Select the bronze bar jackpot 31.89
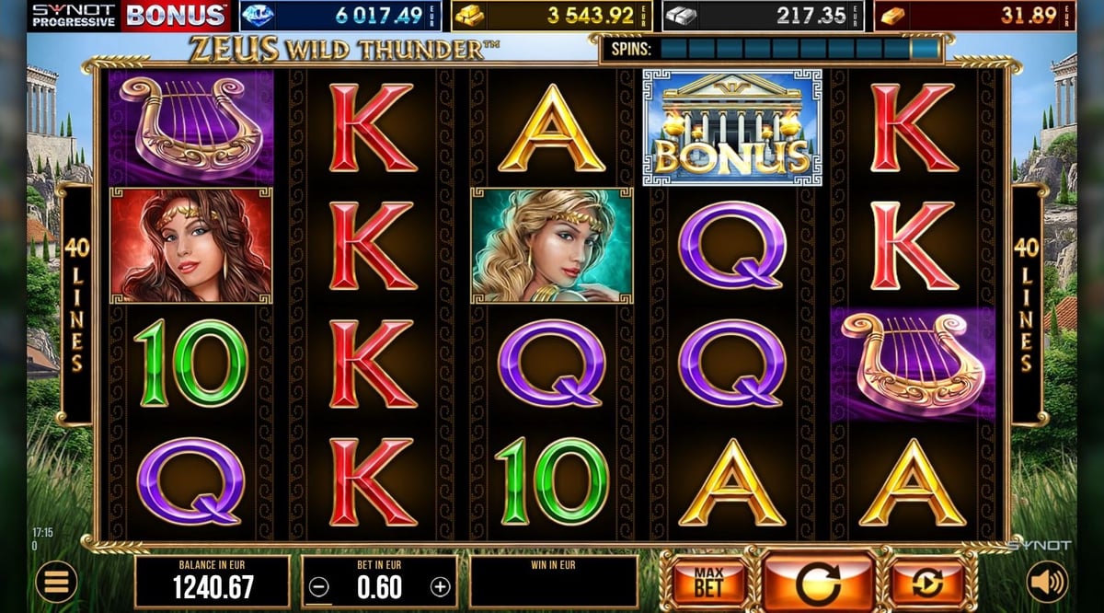The height and width of the screenshot is (613, 1104). click(x=974, y=16)
